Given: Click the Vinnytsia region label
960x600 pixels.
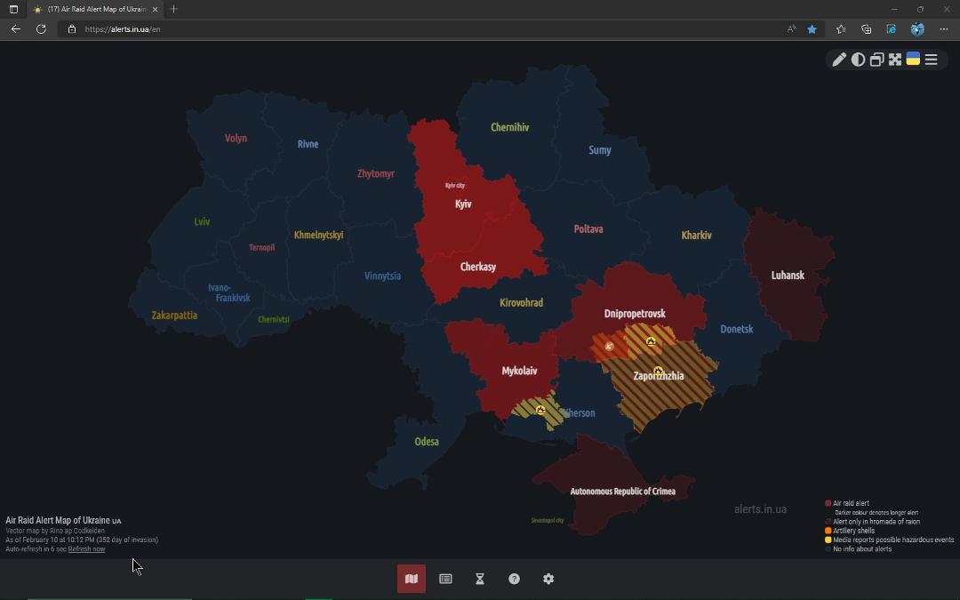Looking at the screenshot, I should 382,276.
